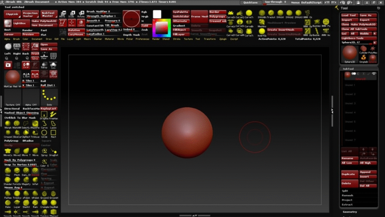
Task: Click the Morph brush icon
Action: 8,123
